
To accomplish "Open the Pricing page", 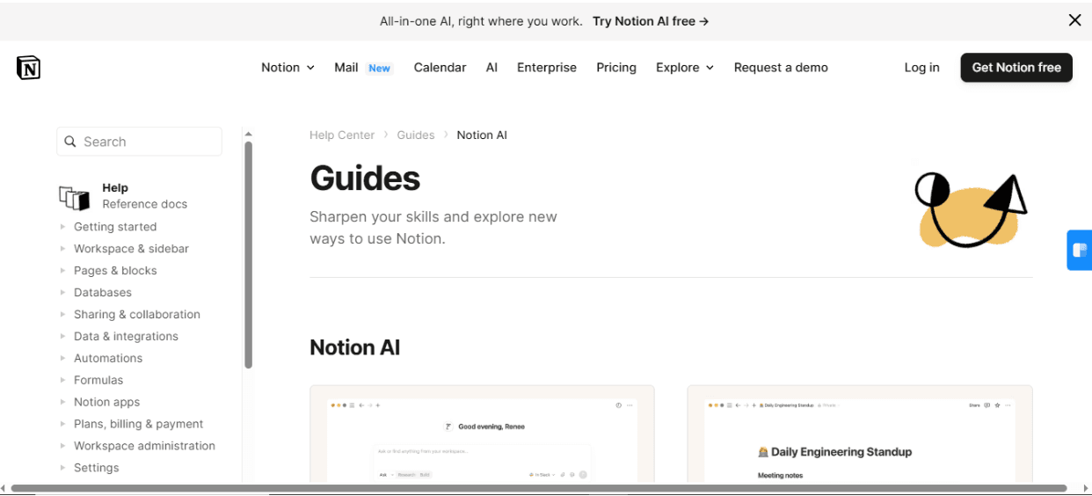I will pyautogui.click(x=615, y=68).
